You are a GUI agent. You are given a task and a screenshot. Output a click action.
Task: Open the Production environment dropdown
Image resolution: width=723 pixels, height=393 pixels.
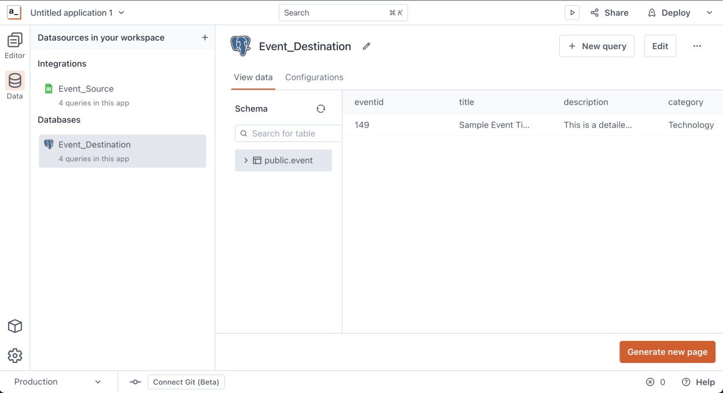coord(58,381)
